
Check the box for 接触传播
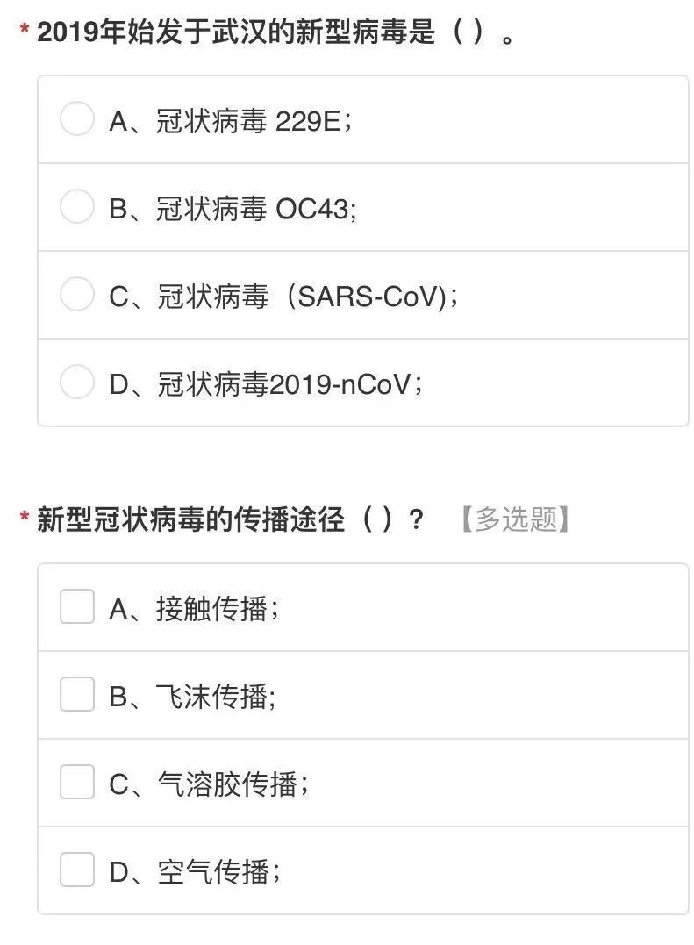(x=76, y=607)
